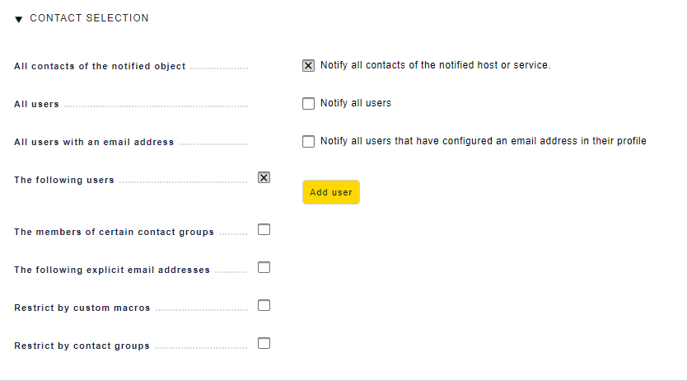Enable members of certain contact groups checkbox
Image resolution: width=687 pixels, height=381 pixels.
(x=264, y=229)
